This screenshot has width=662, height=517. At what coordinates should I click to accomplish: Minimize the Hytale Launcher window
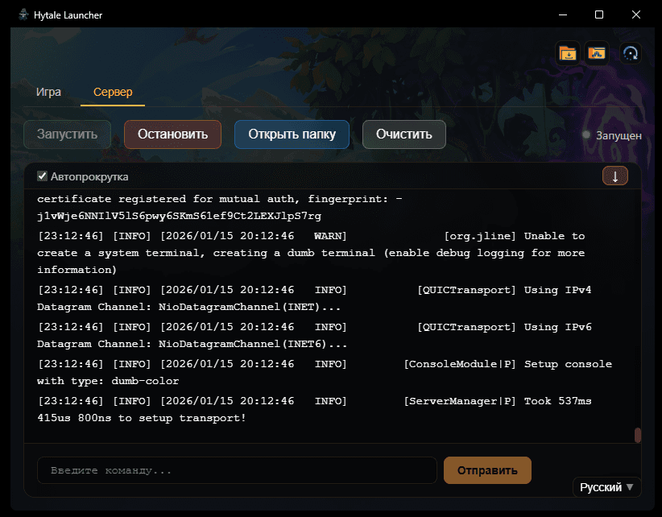pos(561,14)
